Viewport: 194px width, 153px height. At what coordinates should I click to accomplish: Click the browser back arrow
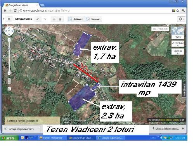pyautogui.click(x=5, y=10)
